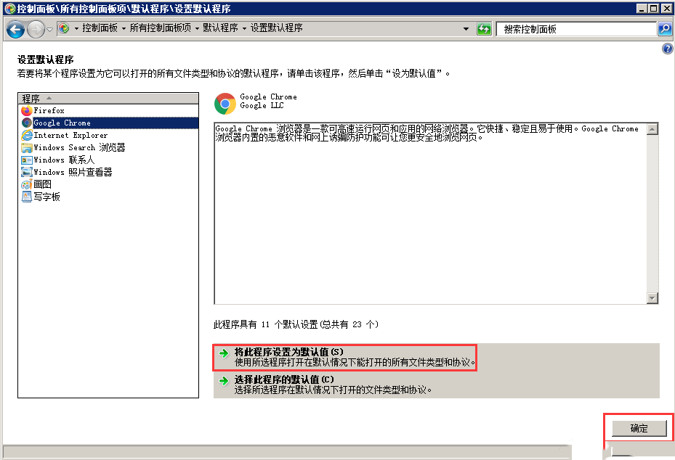Select Firefox in the programs list
Viewport: 675px width, 460px height.
tap(109, 110)
